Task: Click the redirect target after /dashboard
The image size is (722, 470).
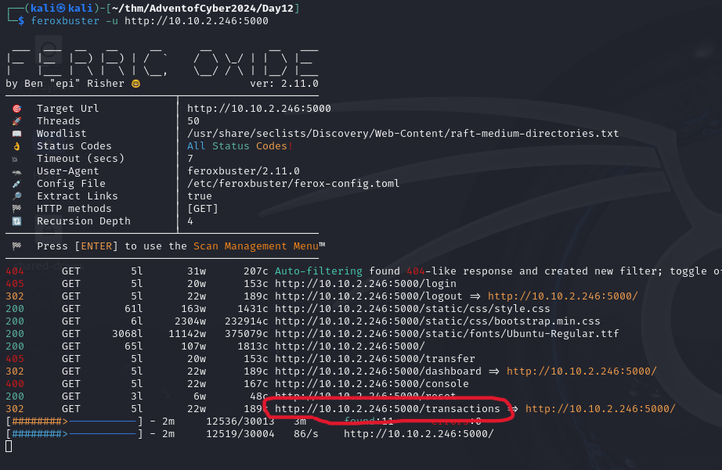Action: (582, 371)
